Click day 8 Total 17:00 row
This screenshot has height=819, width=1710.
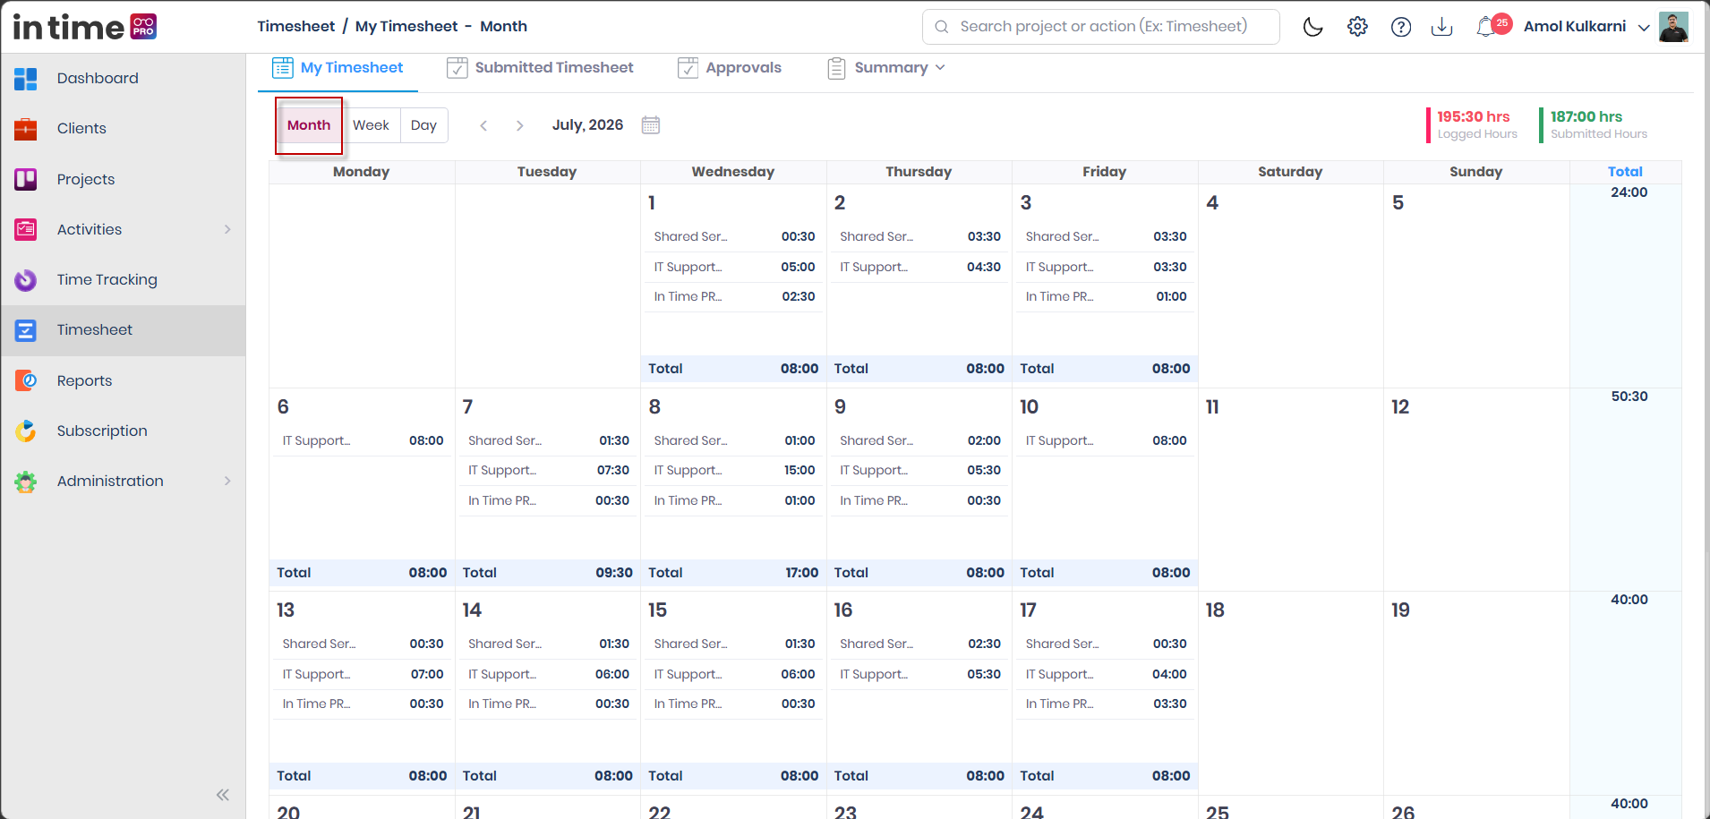click(x=733, y=573)
